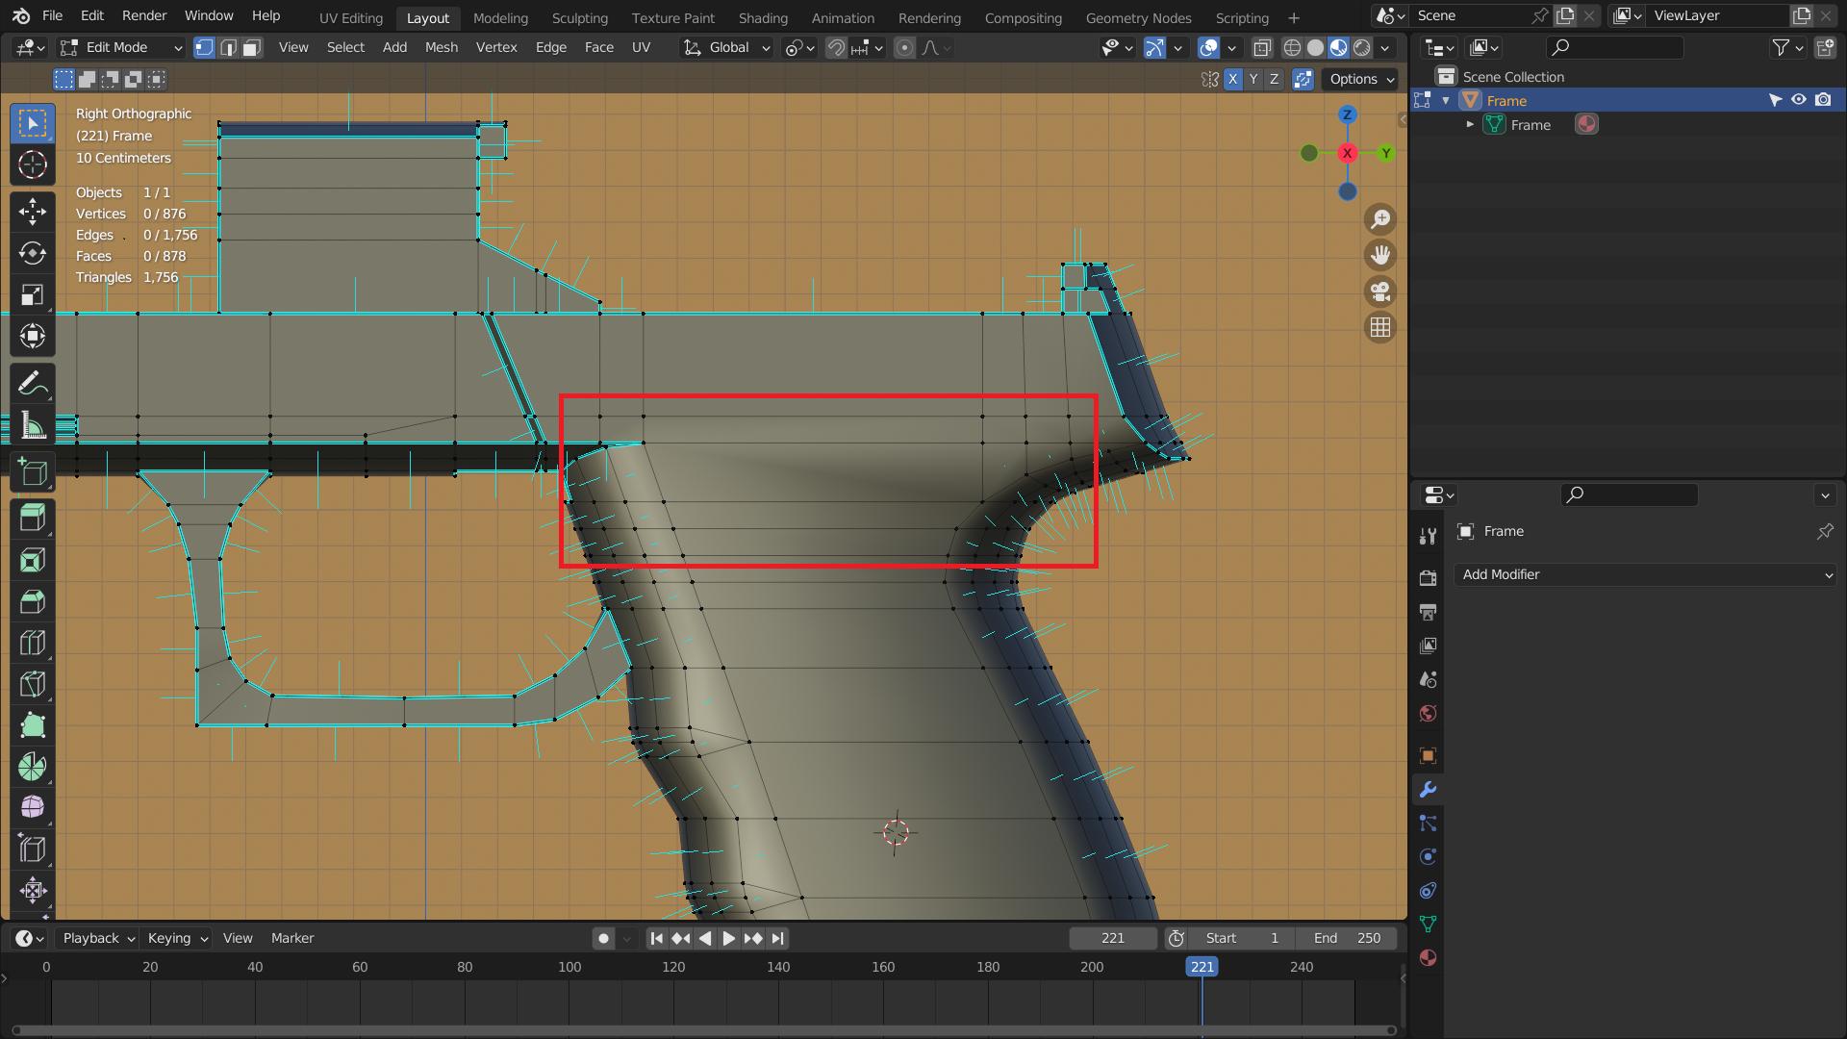Toggle X-ray display

pyautogui.click(x=1262, y=47)
